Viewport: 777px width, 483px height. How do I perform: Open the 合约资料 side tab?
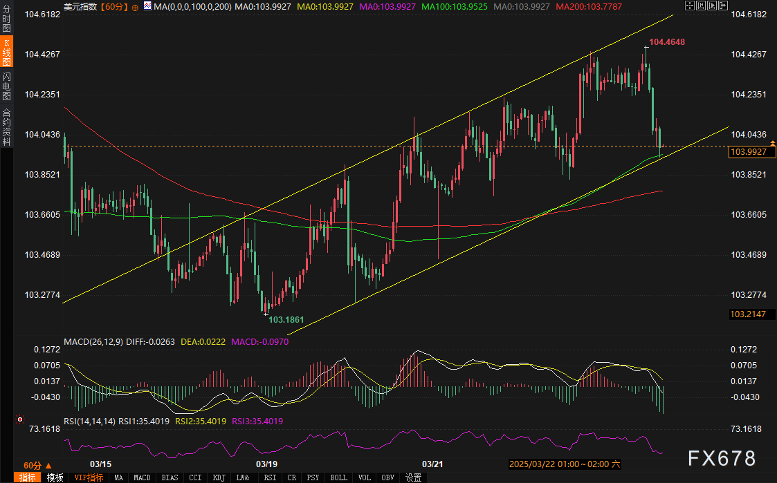(6, 127)
